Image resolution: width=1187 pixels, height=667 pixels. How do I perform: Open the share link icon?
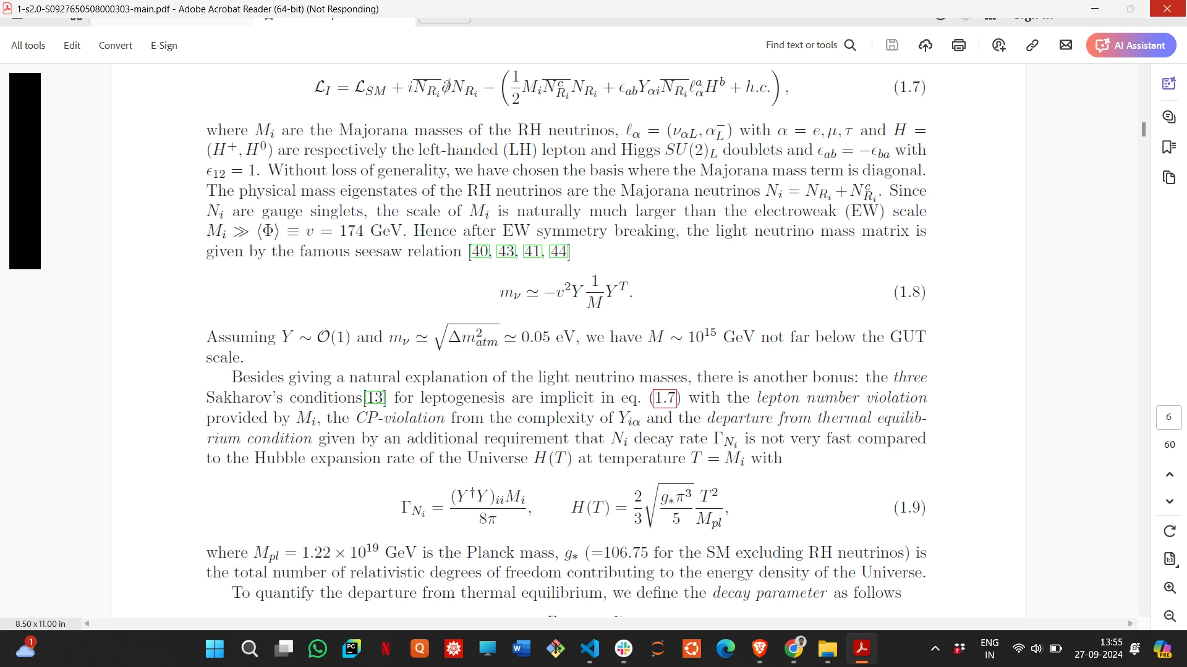tap(1032, 45)
